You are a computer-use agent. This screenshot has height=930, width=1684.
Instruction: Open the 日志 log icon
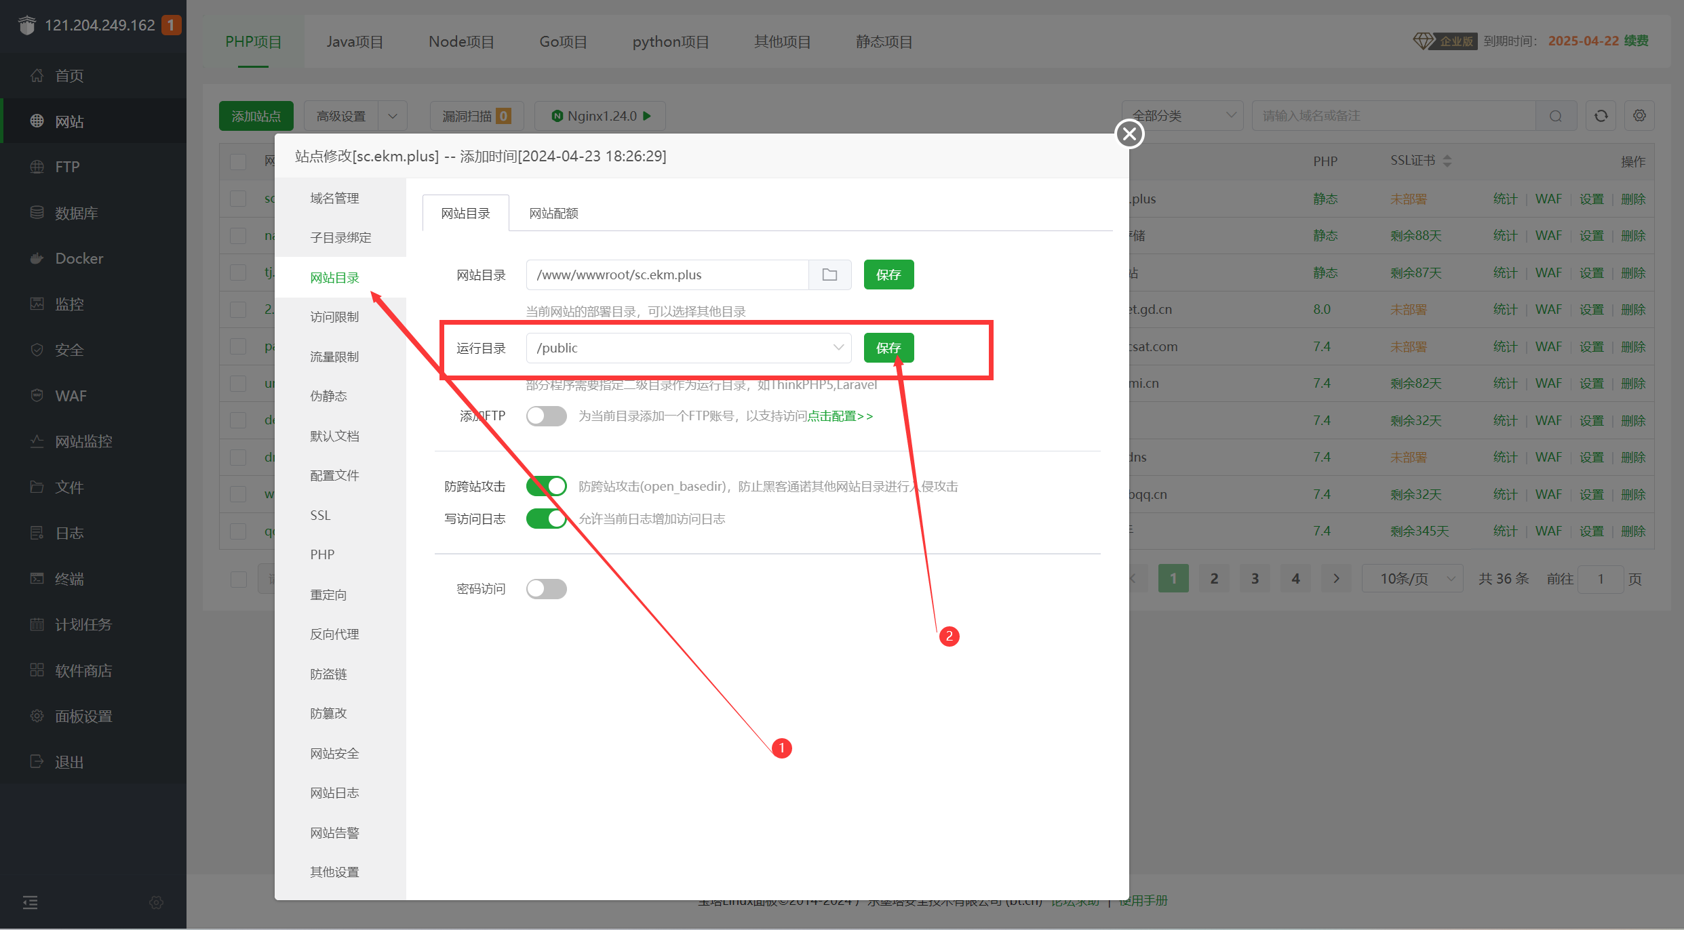[x=37, y=533]
